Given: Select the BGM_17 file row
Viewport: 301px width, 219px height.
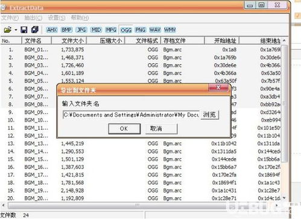Looking at the screenshot, I should coord(141,175).
